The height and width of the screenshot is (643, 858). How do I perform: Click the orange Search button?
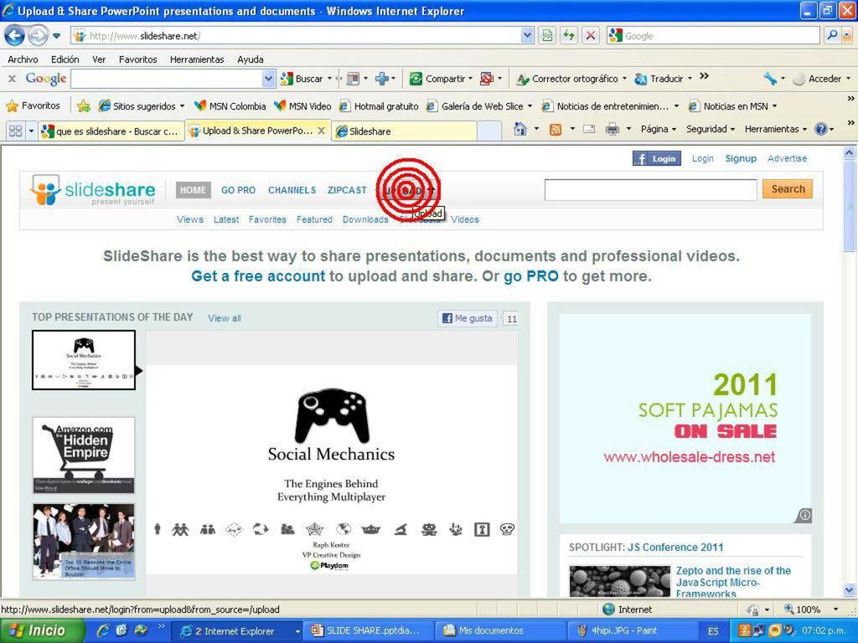coord(788,189)
